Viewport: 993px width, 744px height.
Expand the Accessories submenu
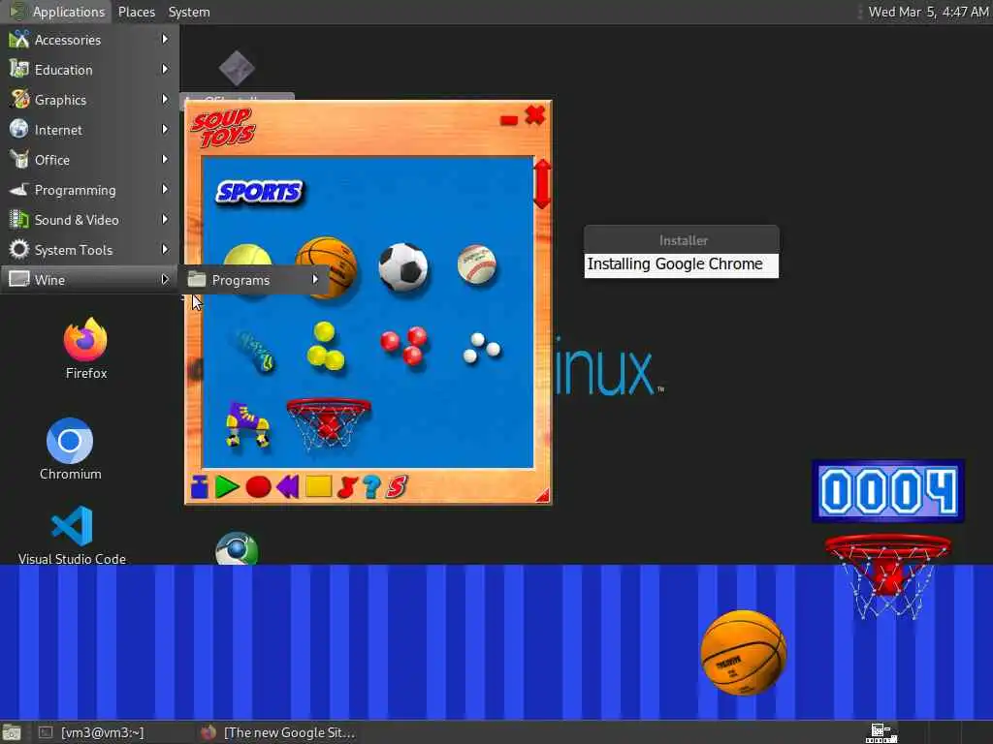(x=89, y=39)
